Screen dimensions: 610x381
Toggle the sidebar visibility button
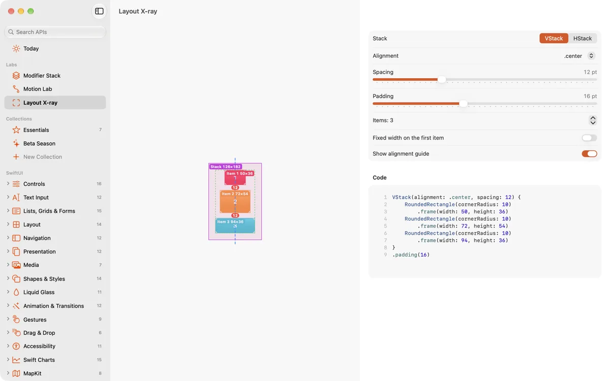(x=99, y=11)
